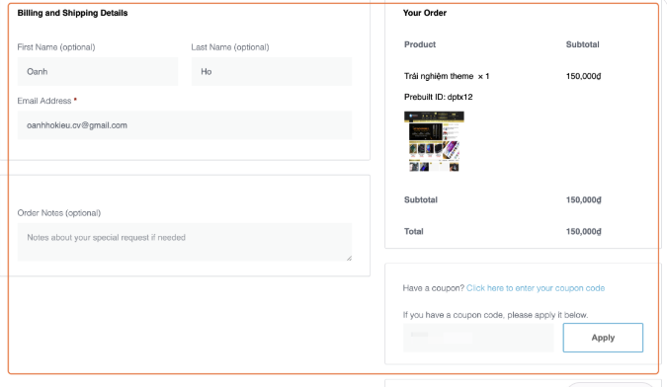The width and height of the screenshot is (667, 387).
Task: Click the Total row amount 150,000đ
Action: [583, 232]
